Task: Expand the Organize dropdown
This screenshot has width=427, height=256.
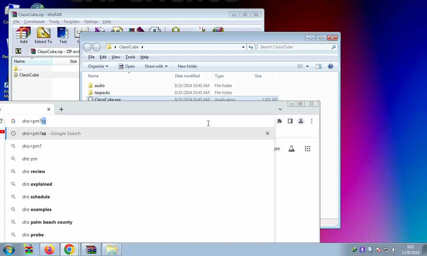Action: tap(98, 66)
